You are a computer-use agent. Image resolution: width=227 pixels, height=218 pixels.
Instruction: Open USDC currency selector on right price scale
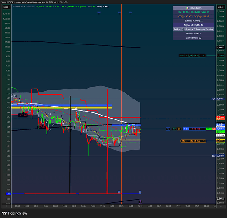pyautogui.click(x=220, y=7)
